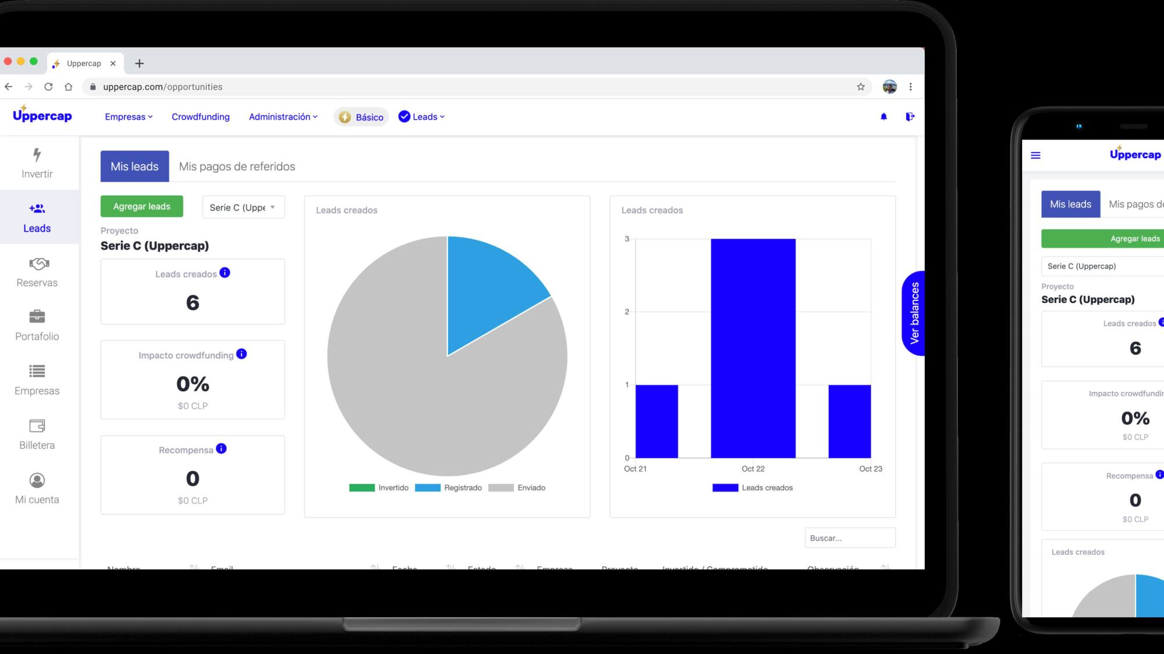The height and width of the screenshot is (654, 1164).
Task: Show info for Leads creados card
Action: (225, 273)
